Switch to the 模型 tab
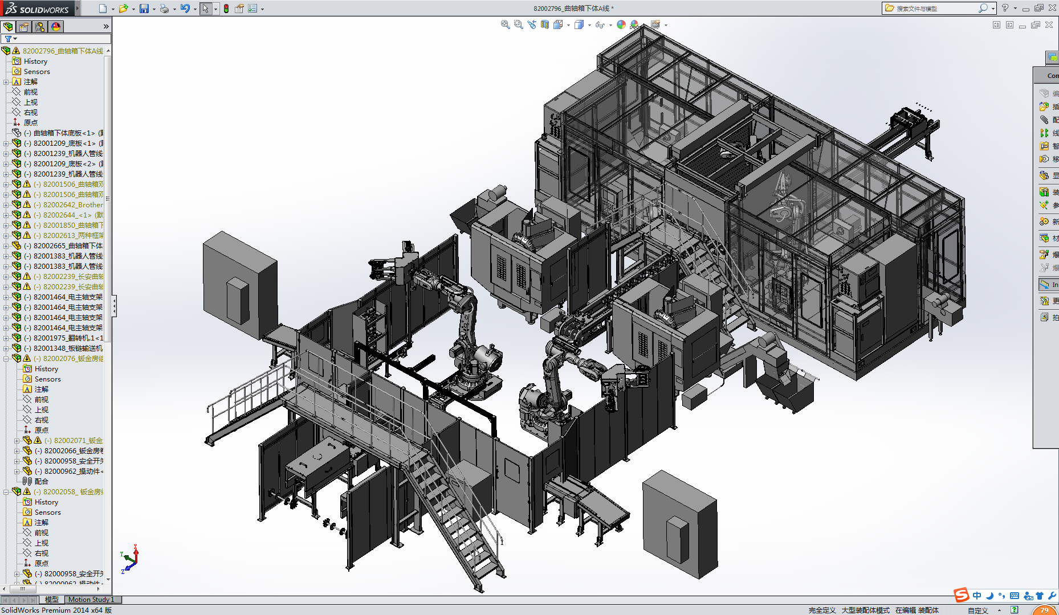The height and width of the screenshot is (615, 1059). pos(52,600)
